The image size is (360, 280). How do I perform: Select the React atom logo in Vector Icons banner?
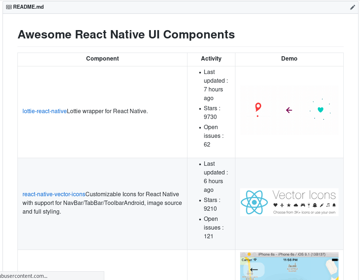click(254, 202)
